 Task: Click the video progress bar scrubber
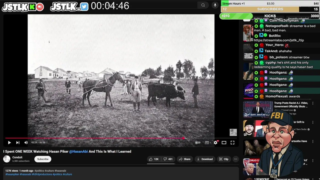tap(183, 138)
